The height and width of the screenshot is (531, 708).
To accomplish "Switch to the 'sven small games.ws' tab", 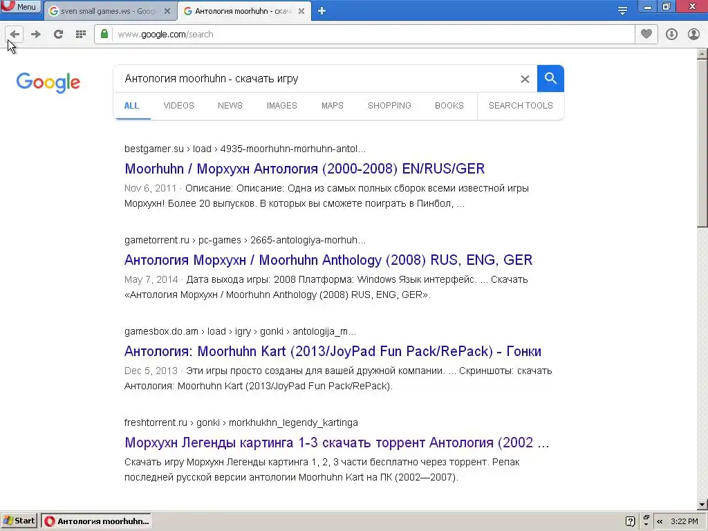I will [x=110, y=11].
